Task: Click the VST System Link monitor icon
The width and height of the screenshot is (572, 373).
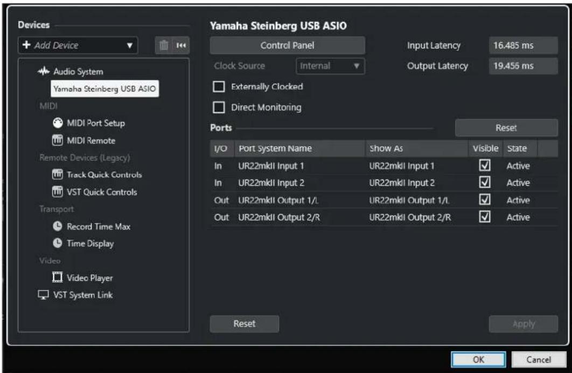Action: tap(44, 295)
